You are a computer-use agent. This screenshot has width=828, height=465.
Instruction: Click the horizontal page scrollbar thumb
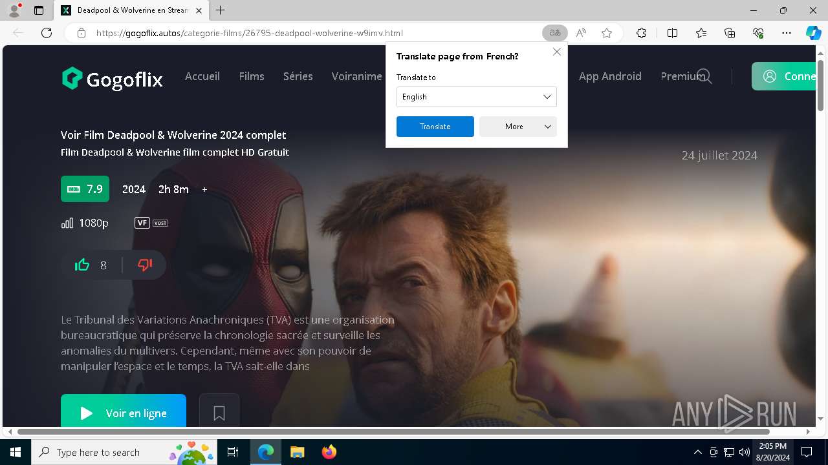[393, 431]
